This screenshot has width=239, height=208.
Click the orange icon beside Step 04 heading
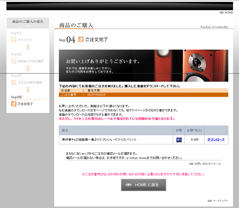click(x=81, y=40)
